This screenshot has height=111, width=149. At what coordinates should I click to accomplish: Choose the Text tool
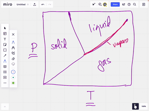point(5,39)
